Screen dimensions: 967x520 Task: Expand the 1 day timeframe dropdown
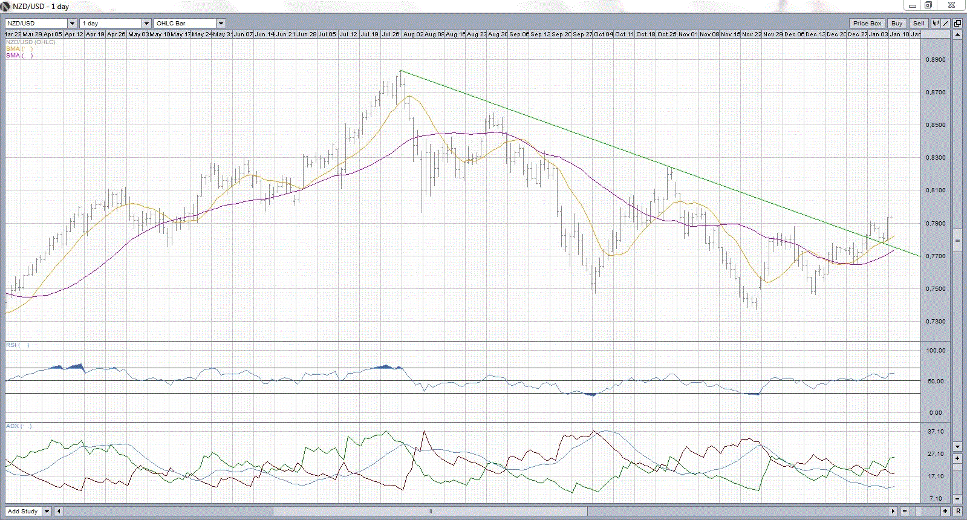pos(146,24)
